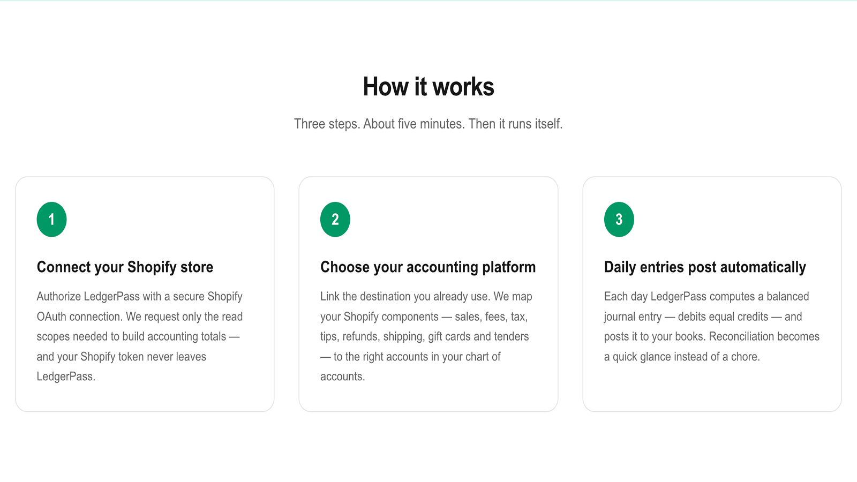Screen dimensions: 857x482
Task: Click the balanced journal entry description paragraph
Action: click(x=712, y=326)
